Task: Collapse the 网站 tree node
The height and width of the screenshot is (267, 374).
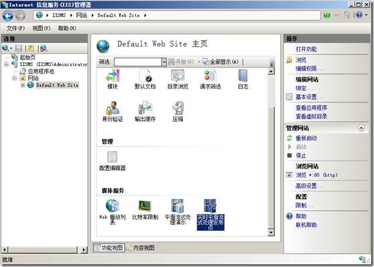Action: pyautogui.click(x=15, y=78)
